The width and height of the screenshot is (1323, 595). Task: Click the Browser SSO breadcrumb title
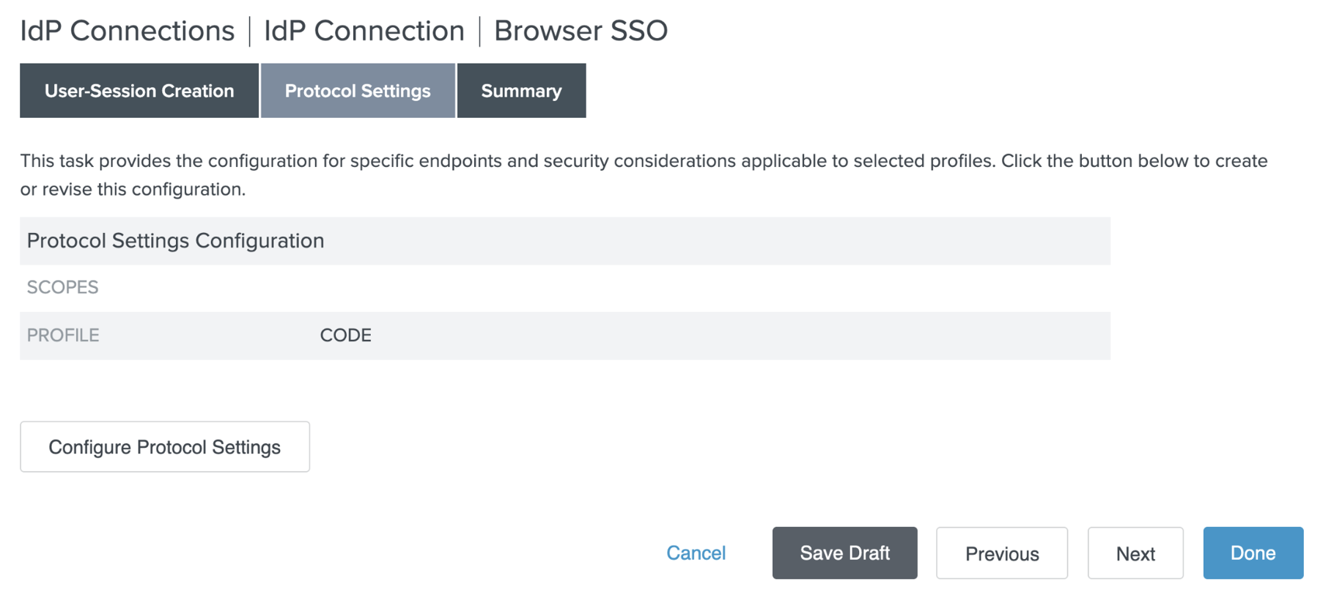581,31
